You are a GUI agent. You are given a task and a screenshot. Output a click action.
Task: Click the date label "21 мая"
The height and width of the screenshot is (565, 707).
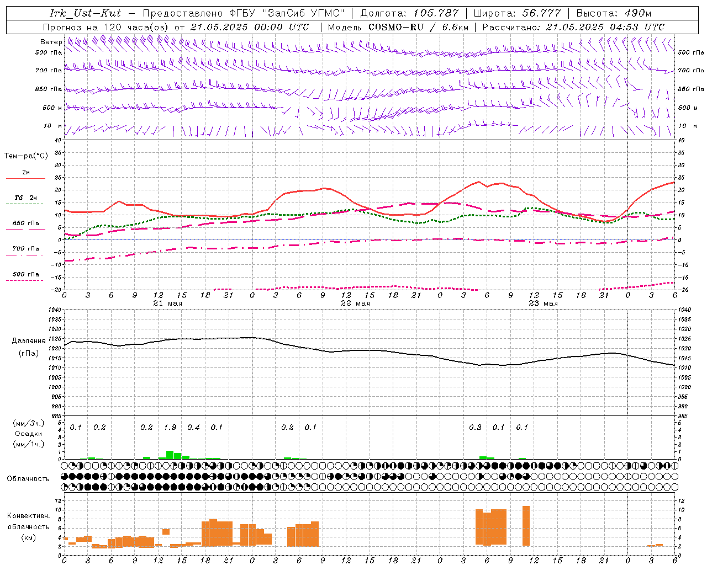click(167, 303)
